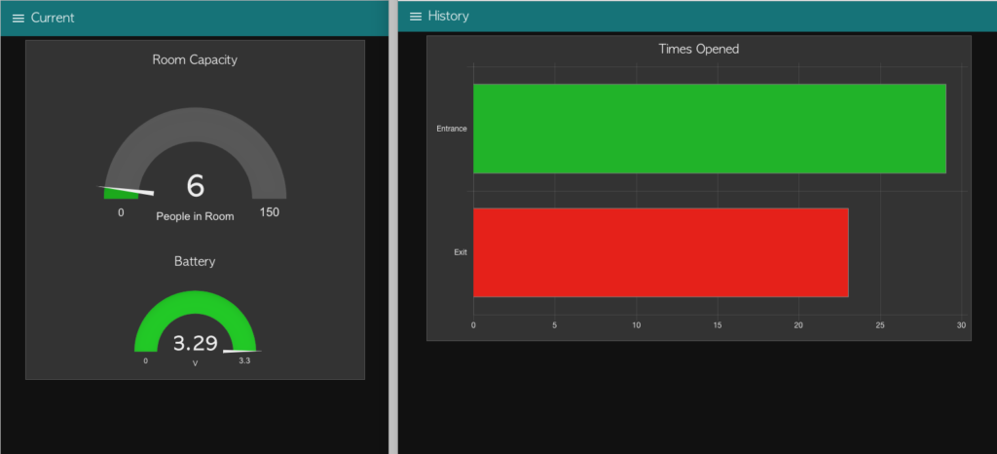Viewport: 997px width, 454px height.
Task: Click the Room Capacity gauge title
Action: [195, 59]
